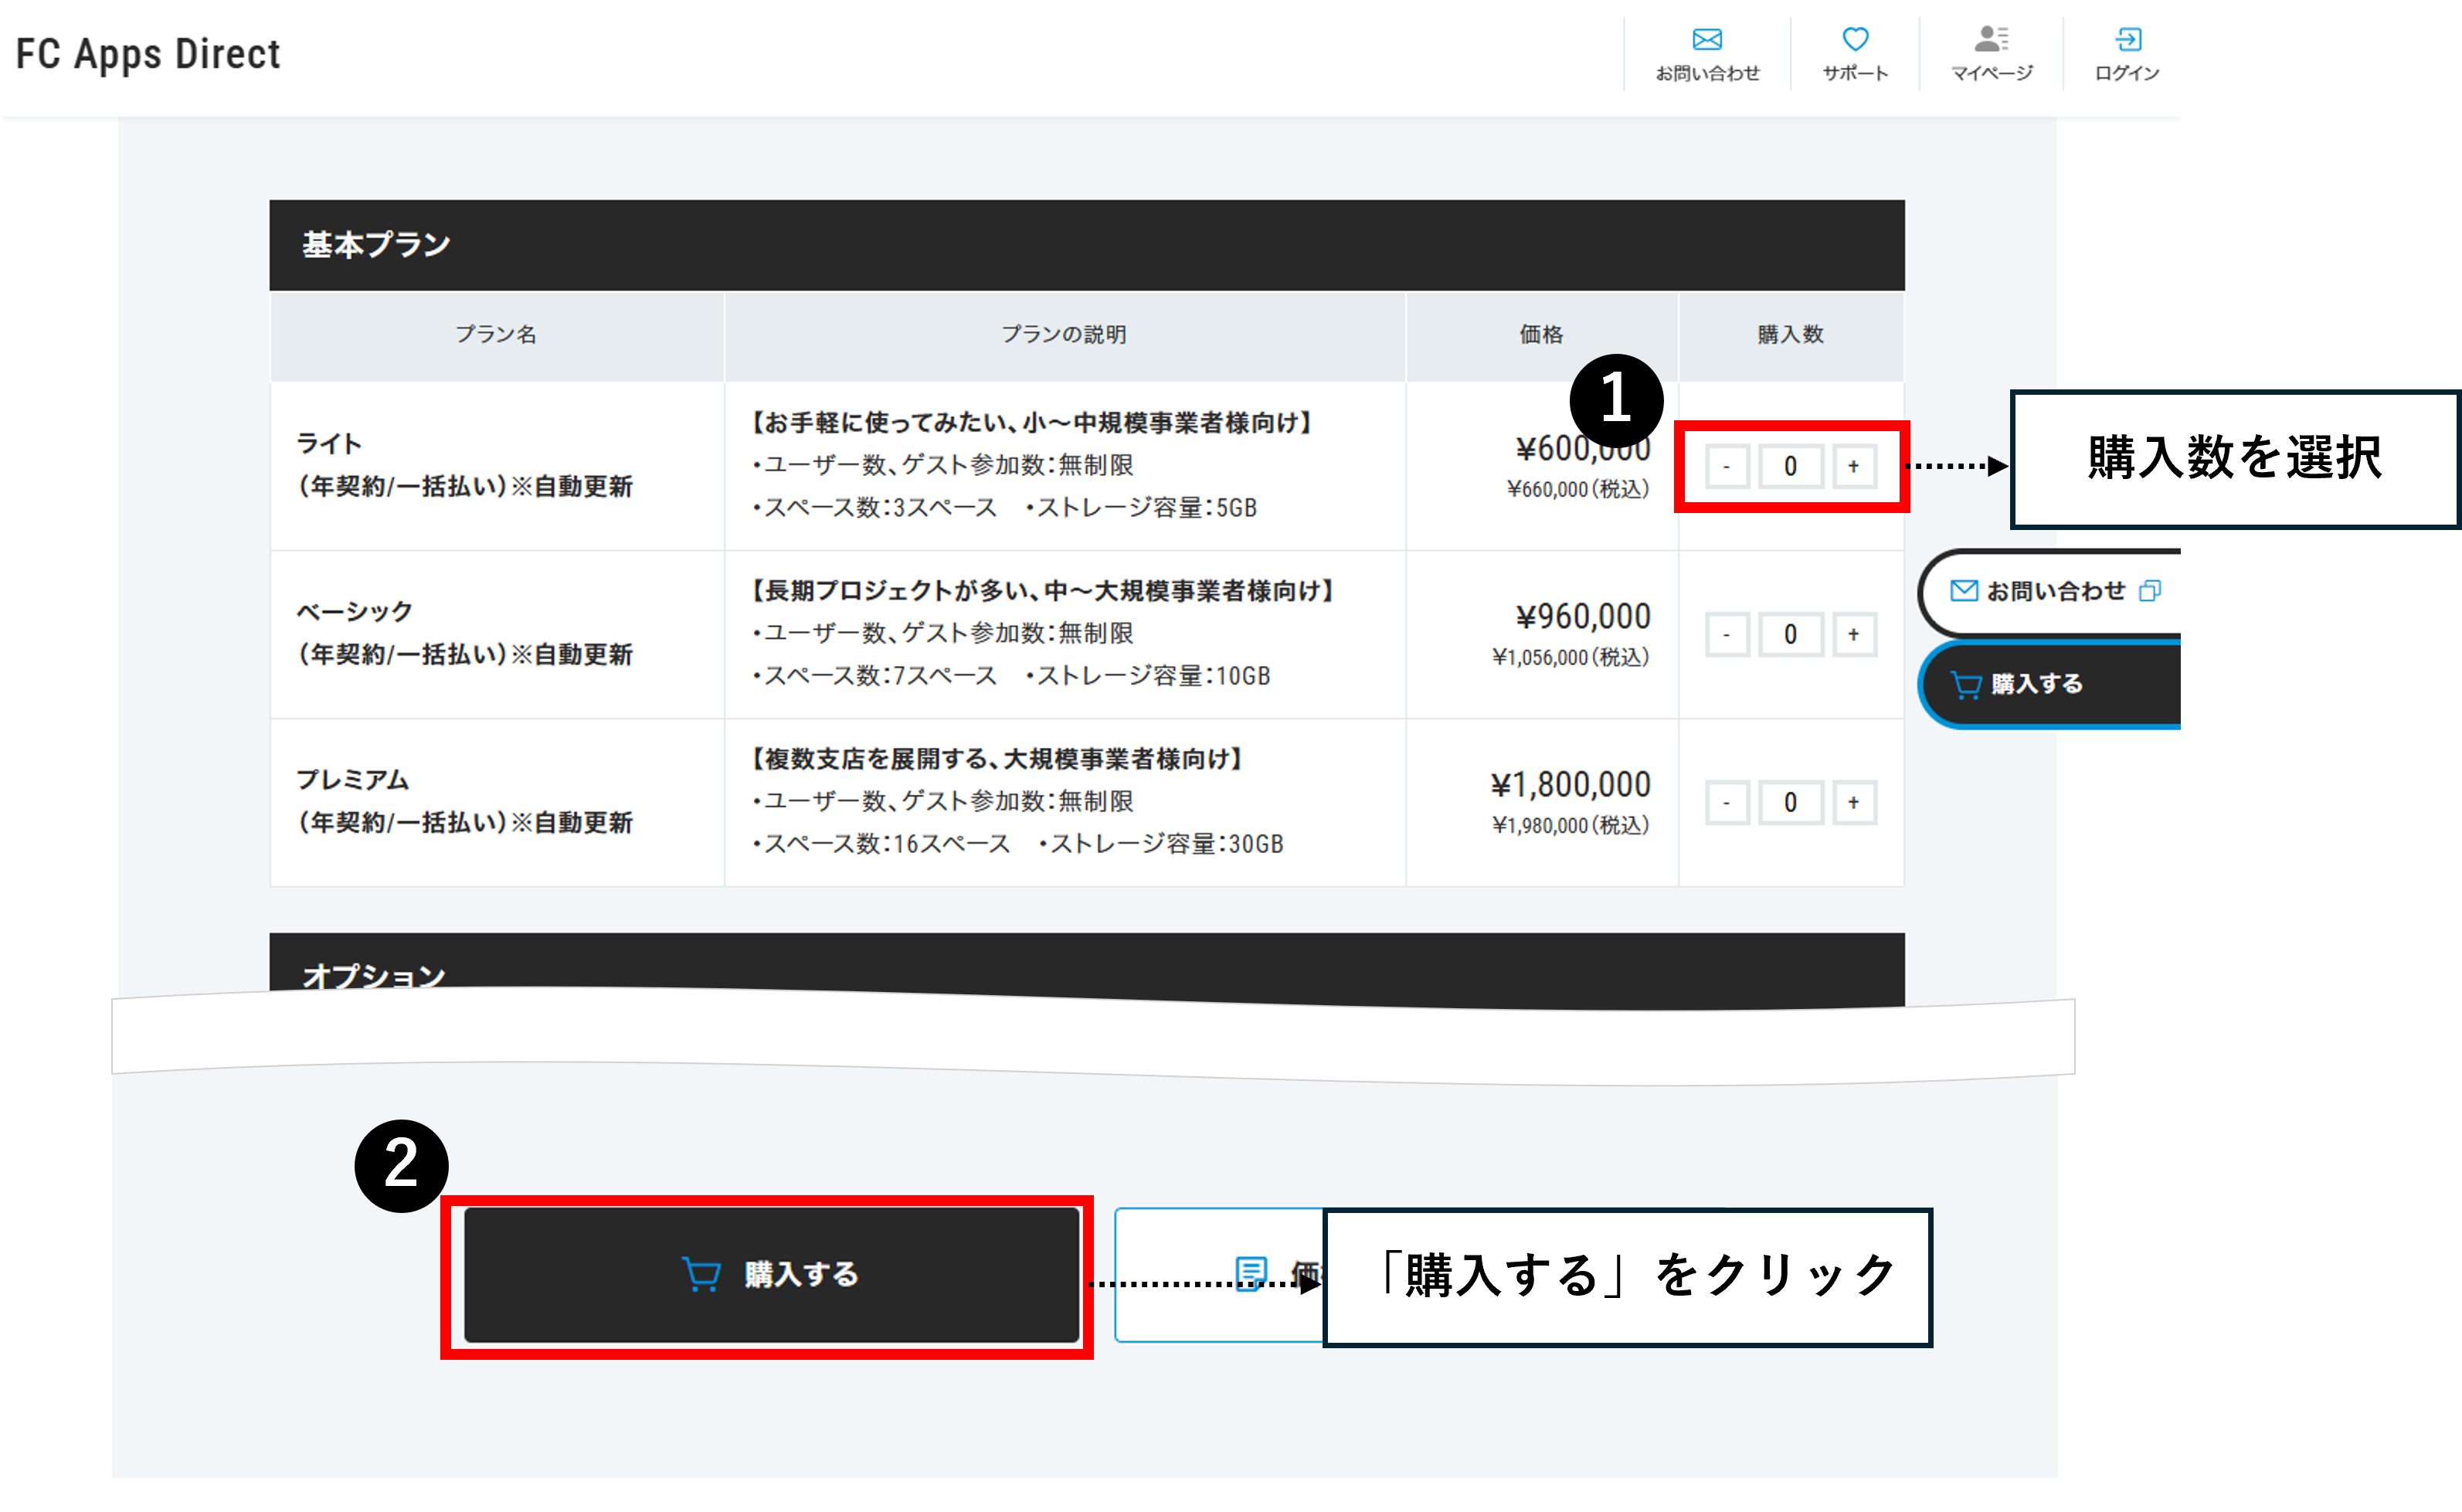Click the ベーシック plan quantity field

pyautogui.click(x=1790, y=634)
